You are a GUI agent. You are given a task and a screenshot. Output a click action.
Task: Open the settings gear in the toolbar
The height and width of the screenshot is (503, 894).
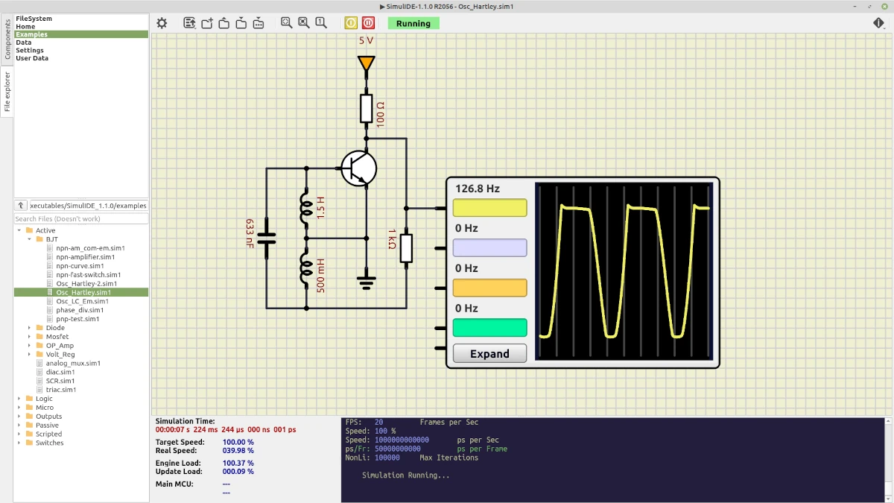point(162,23)
